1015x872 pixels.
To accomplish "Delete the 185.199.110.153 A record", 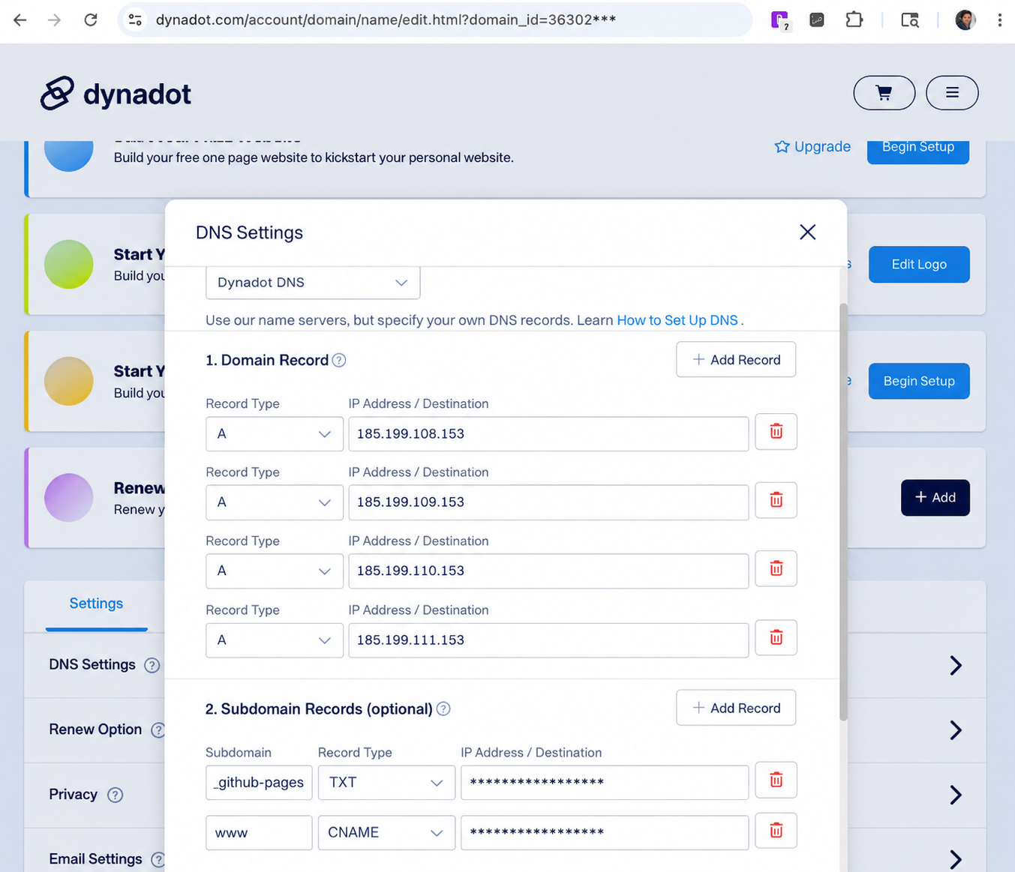I will coord(776,569).
